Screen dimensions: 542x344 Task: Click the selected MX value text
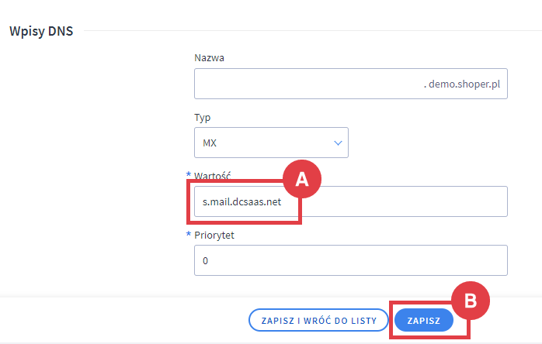pyautogui.click(x=210, y=143)
